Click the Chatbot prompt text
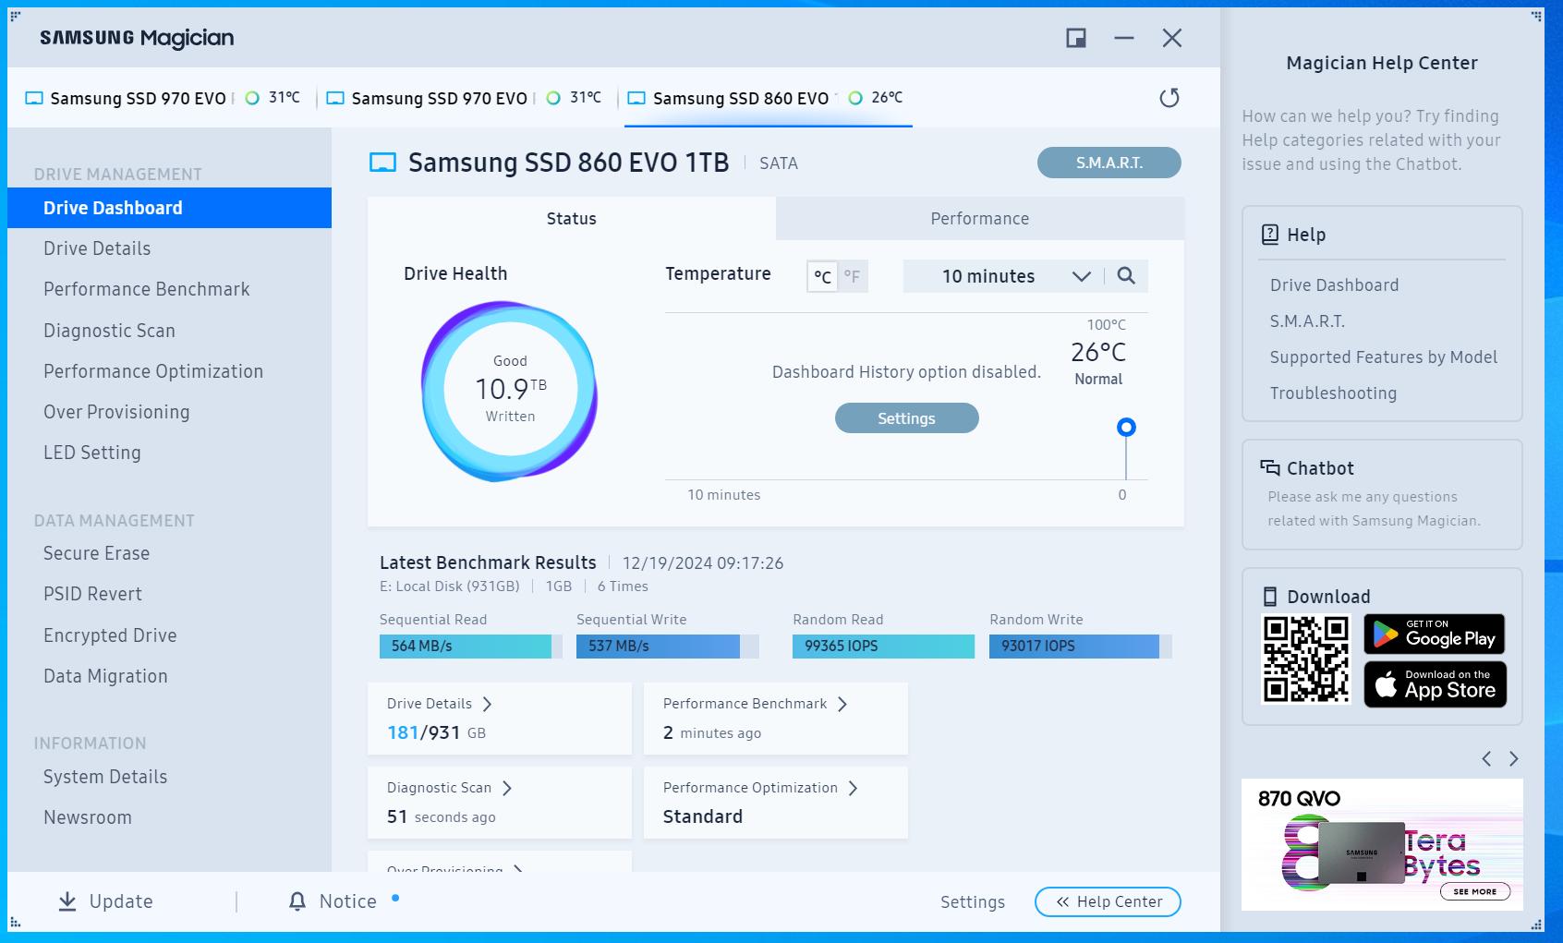The image size is (1563, 943). [x=1374, y=509]
